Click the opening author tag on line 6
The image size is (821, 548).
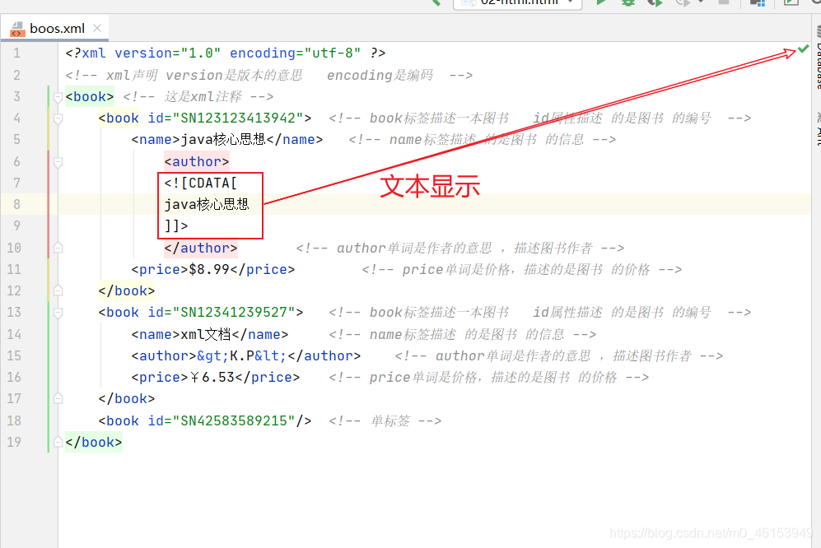[196, 162]
